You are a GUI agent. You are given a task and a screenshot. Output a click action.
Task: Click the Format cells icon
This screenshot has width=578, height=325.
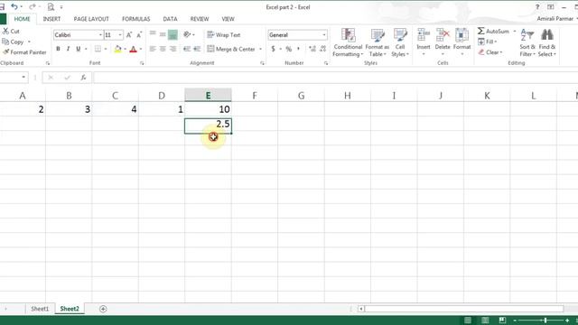[461, 36]
